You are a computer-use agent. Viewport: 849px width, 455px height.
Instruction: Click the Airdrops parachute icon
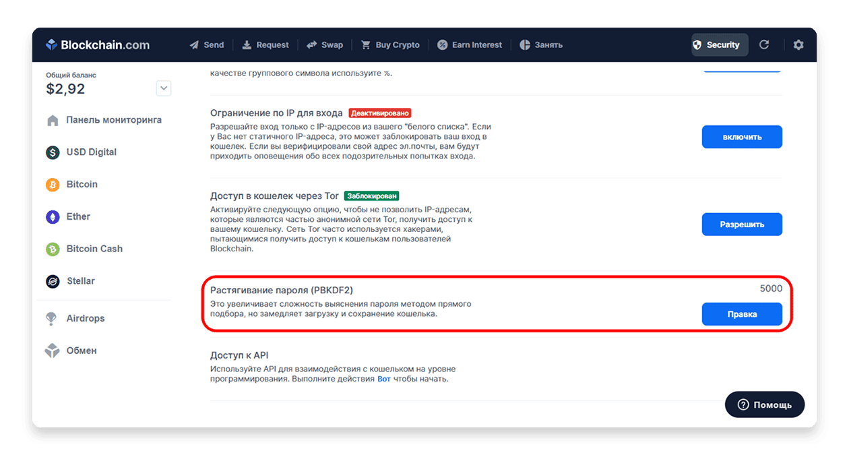click(51, 319)
